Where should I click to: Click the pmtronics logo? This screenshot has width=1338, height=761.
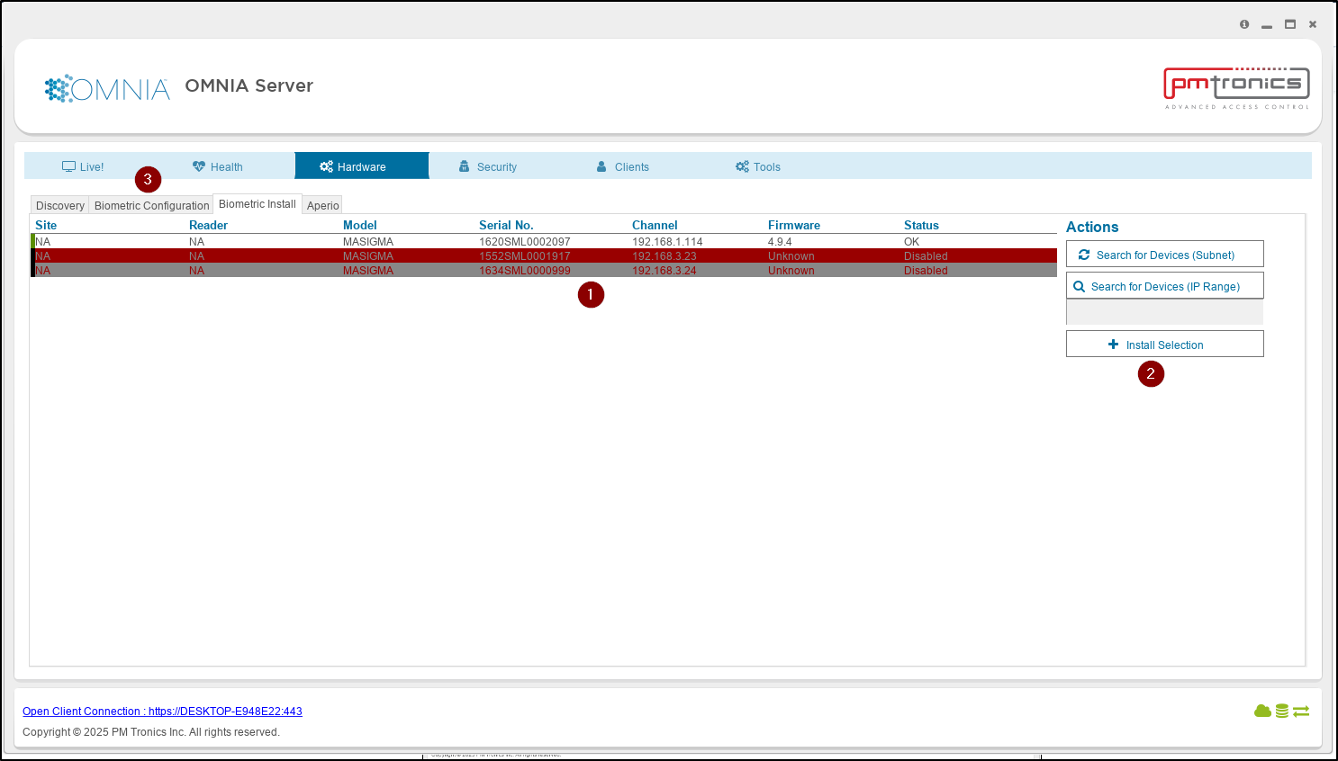click(x=1236, y=88)
